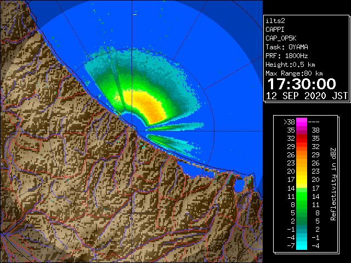351x263 pixels.
Task: Pick the orange 26–29 dBZ legend swatch
Action: (x=302, y=155)
